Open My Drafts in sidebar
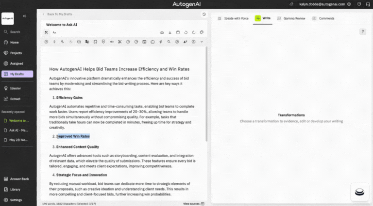 click(x=17, y=74)
